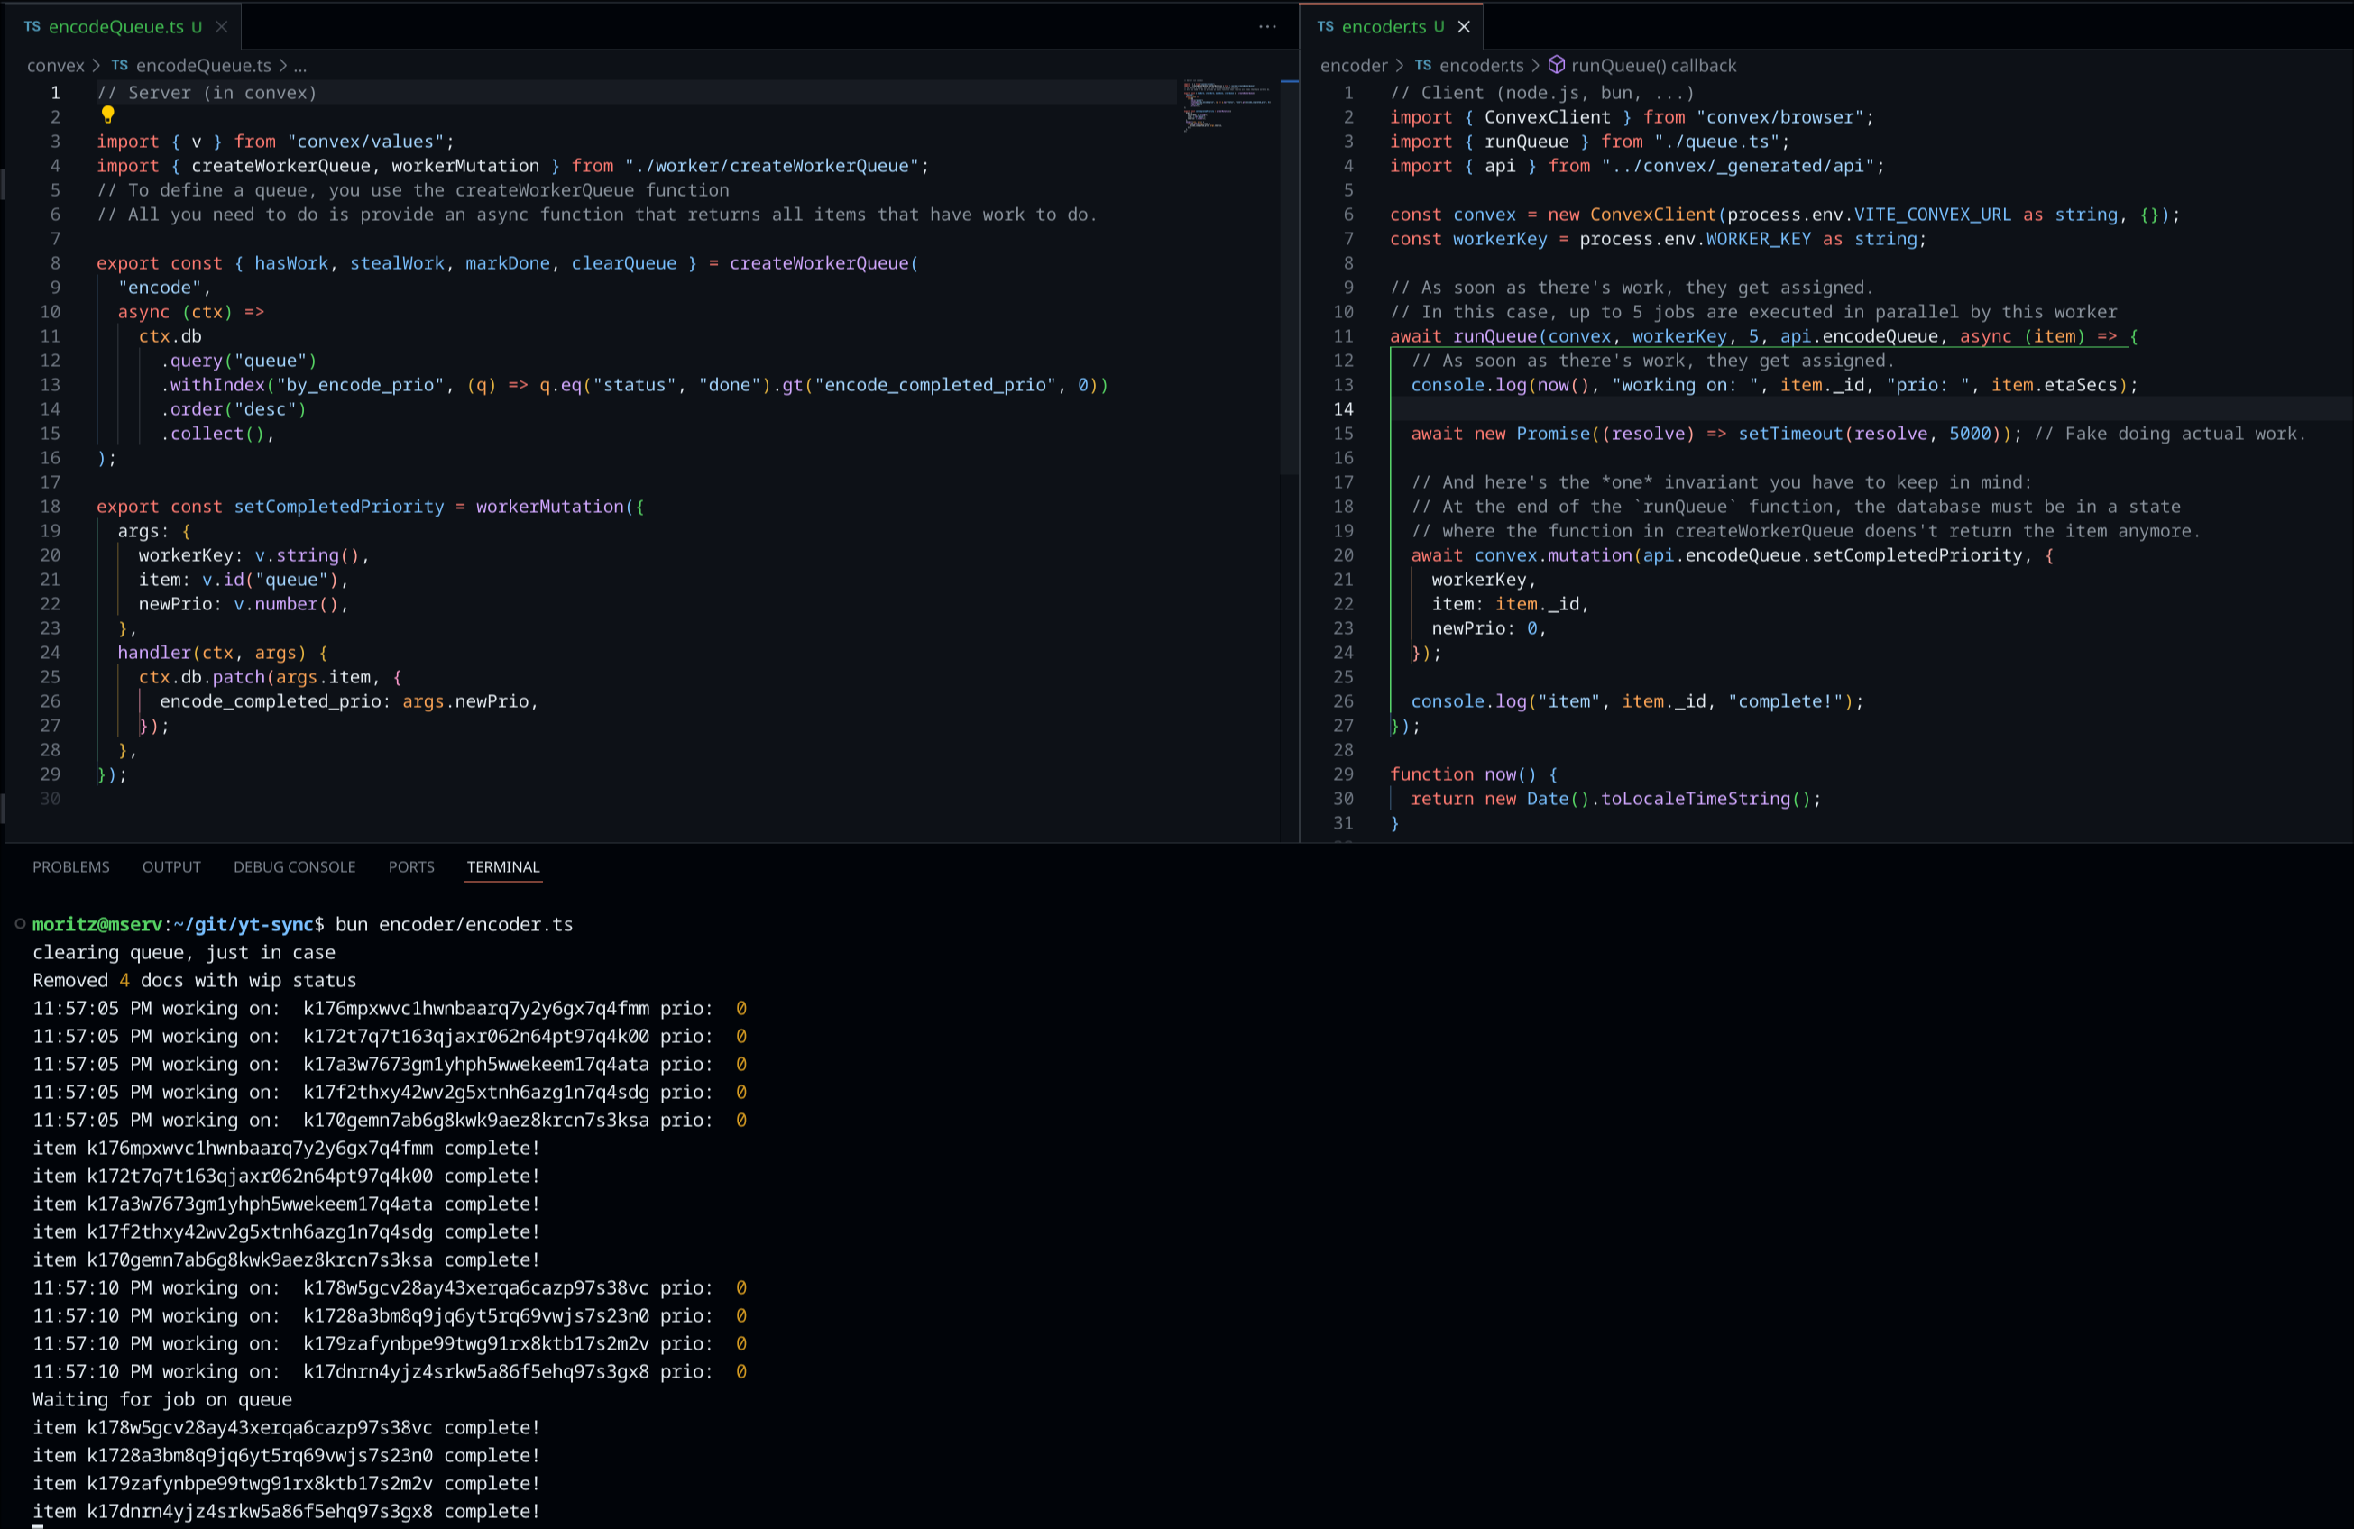Click the TS file icon on encodeQueue.ts tab
This screenshot has width=2354, height=1529.
point(32,27)
